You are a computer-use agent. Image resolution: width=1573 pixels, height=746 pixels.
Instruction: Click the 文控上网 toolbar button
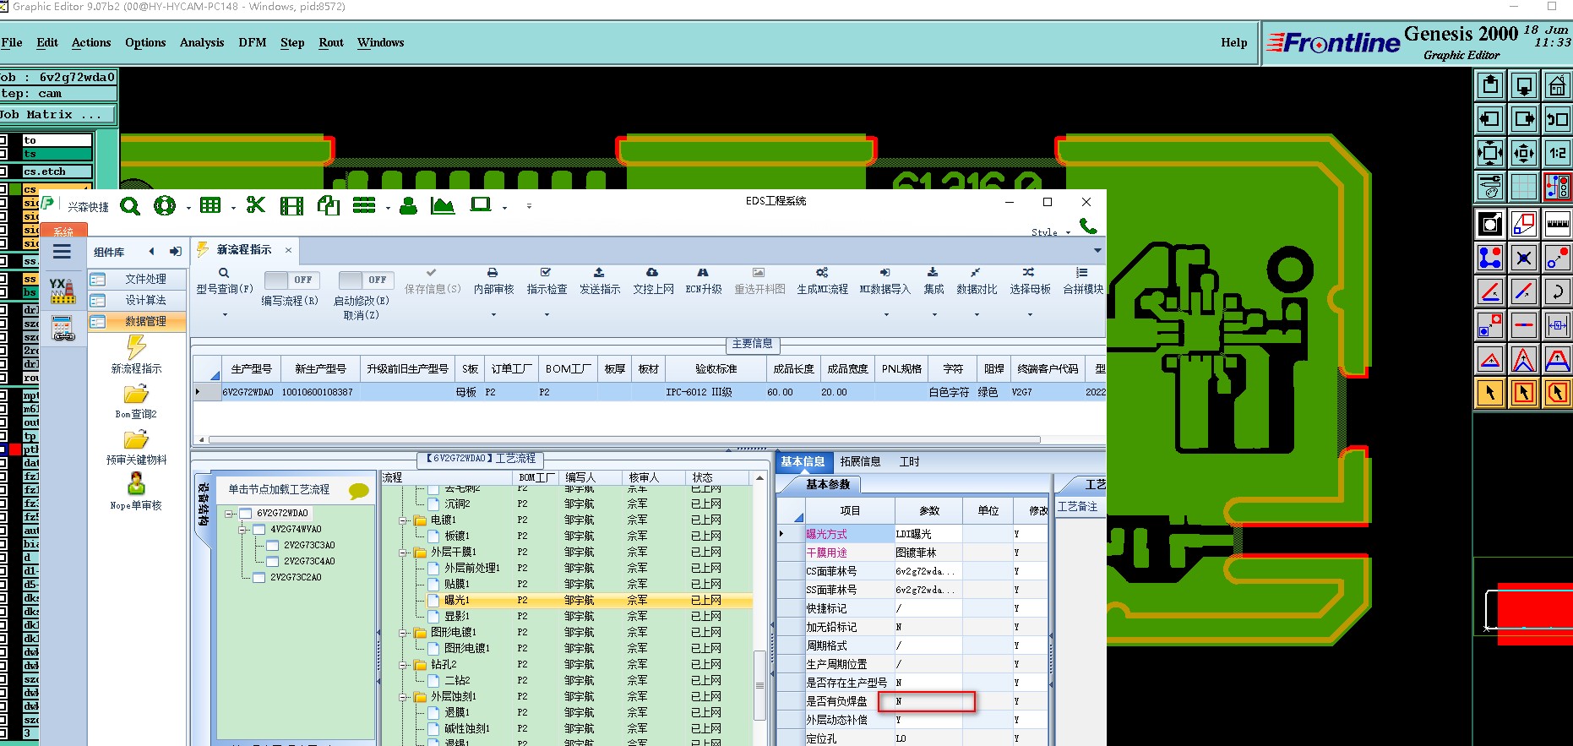(x=653, y=281)
